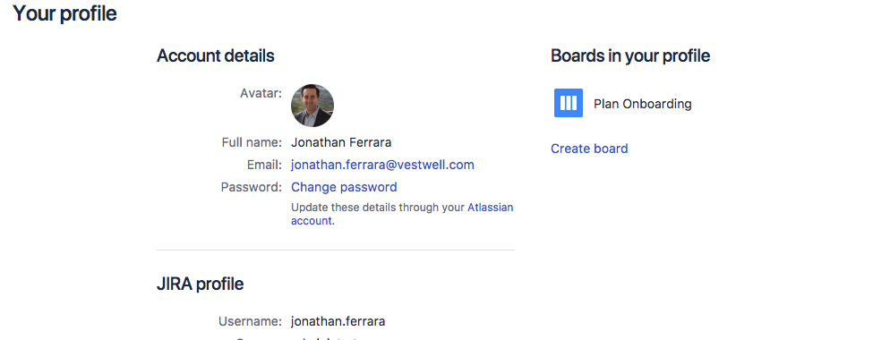
Task: Select the Email field label
Action: click(264, 165)
